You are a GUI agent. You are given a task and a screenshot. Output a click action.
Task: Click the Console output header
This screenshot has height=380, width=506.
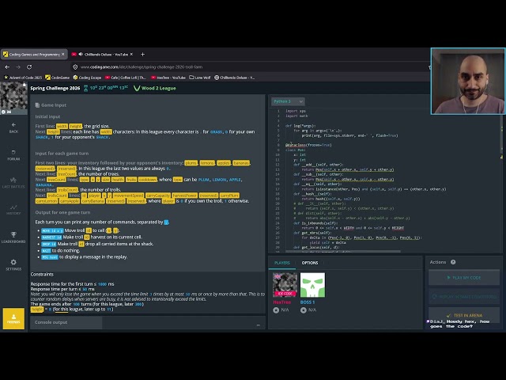click(51, 322)
